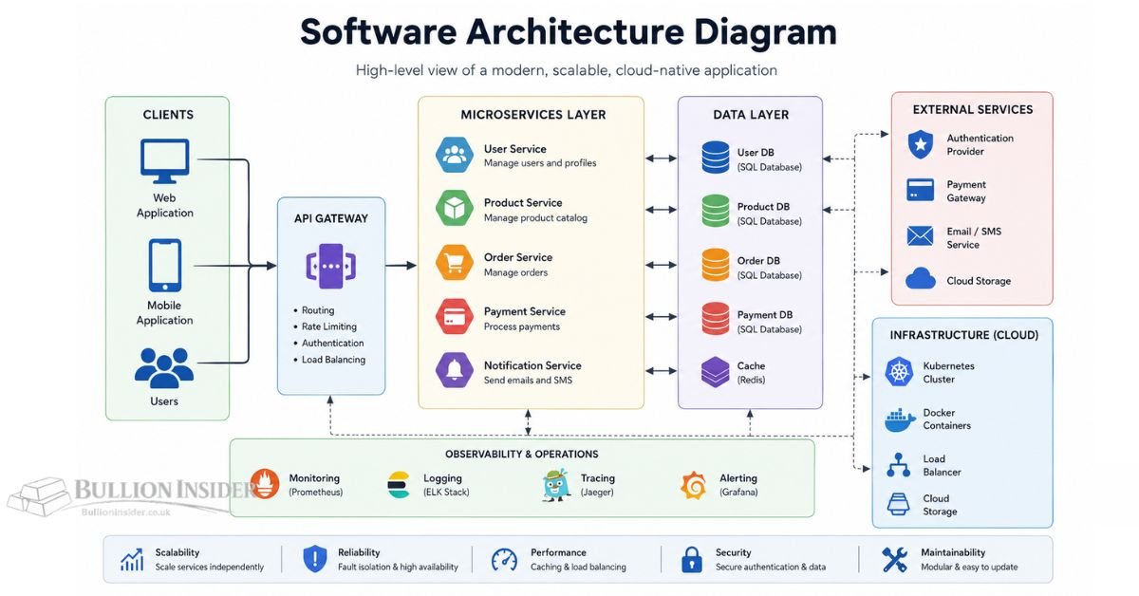The width and height of the screenshot is (1139, 596).
Task: Click the Mobile Application phone icon
Action: click(x=164, y=266)
